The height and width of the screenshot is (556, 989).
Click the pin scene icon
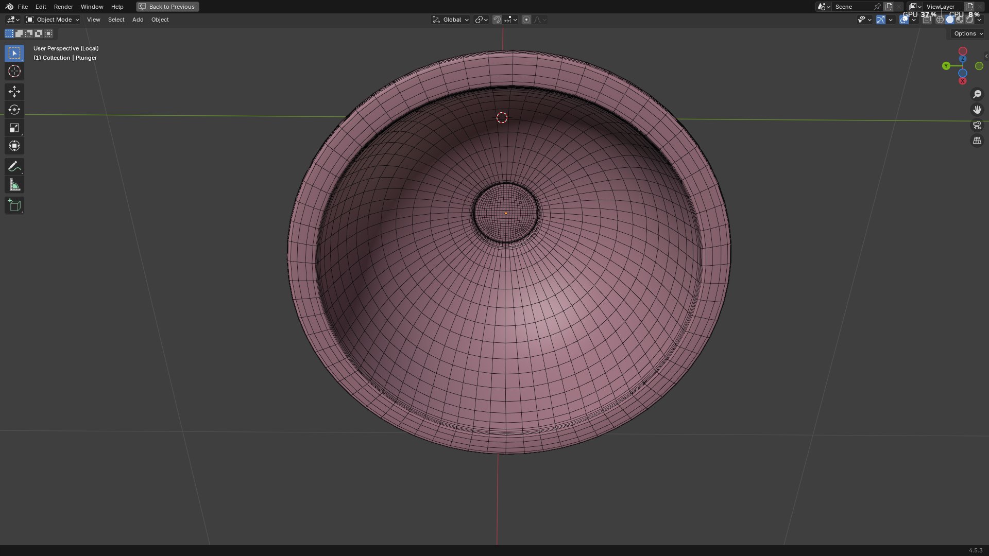coord(877,7)
